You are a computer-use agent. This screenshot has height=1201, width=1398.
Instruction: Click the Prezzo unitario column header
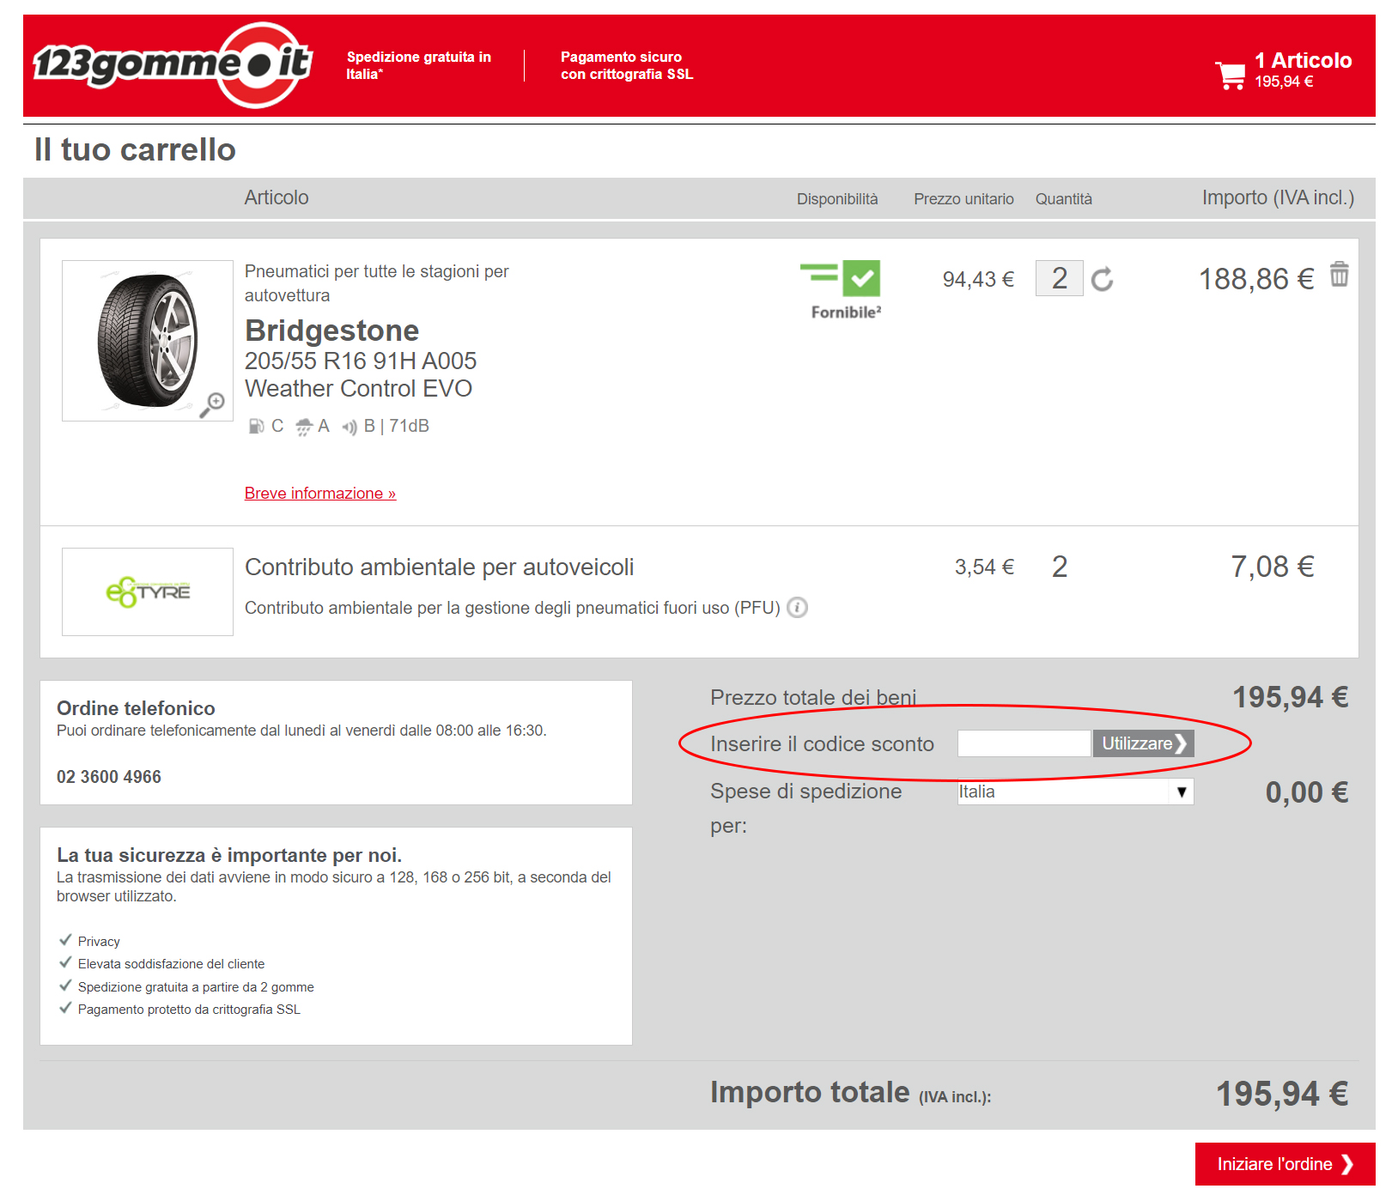[x=963, y=199]
